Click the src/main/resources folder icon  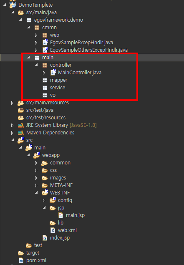[21, 103]
